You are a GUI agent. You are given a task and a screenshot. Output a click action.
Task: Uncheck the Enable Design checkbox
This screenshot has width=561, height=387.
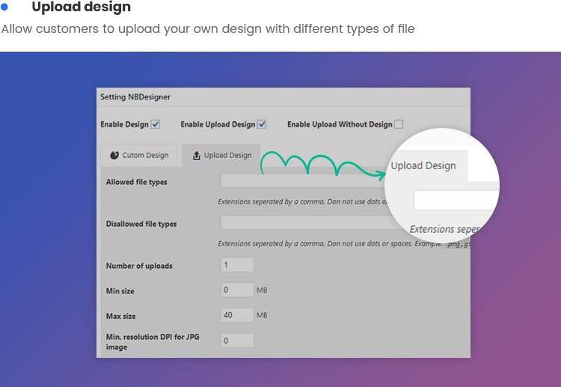tap(156, 124)
